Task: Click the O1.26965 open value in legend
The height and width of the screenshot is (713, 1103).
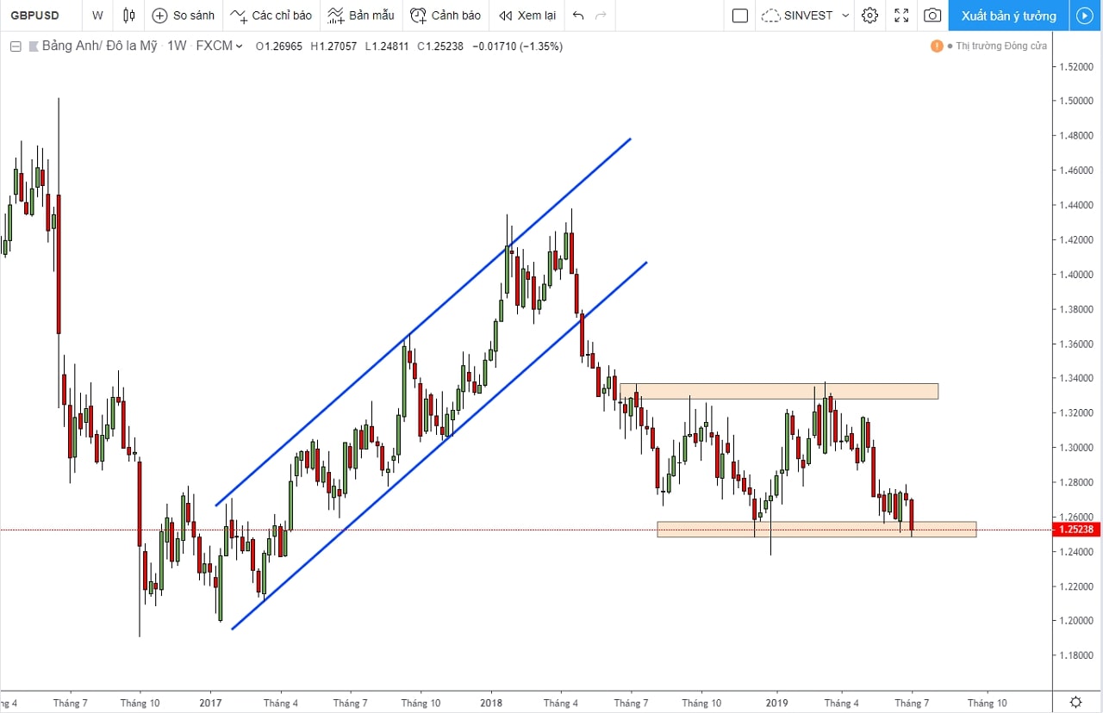Action: pos(279,46)
